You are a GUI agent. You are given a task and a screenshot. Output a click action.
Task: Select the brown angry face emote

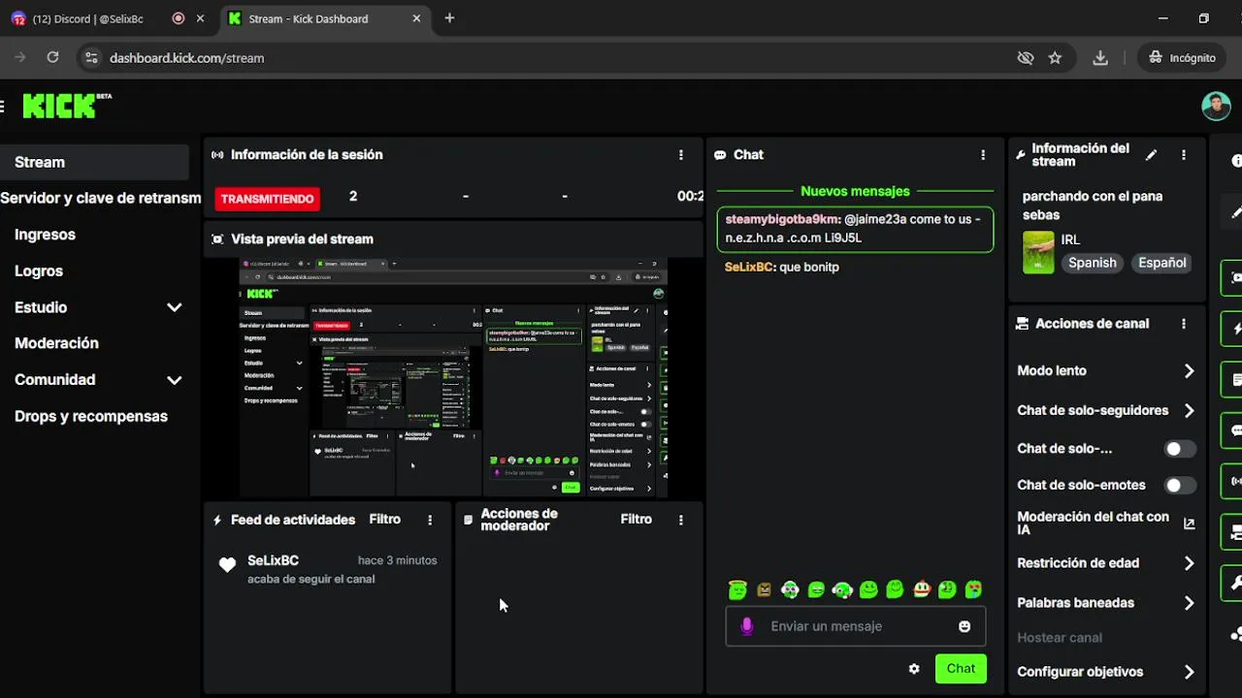[x=764, y=589]
